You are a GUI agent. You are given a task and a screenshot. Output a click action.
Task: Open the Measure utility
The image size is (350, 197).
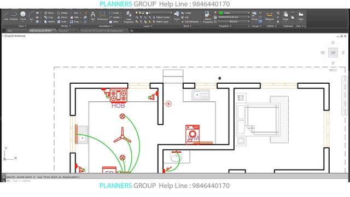[x=270, y=16]
